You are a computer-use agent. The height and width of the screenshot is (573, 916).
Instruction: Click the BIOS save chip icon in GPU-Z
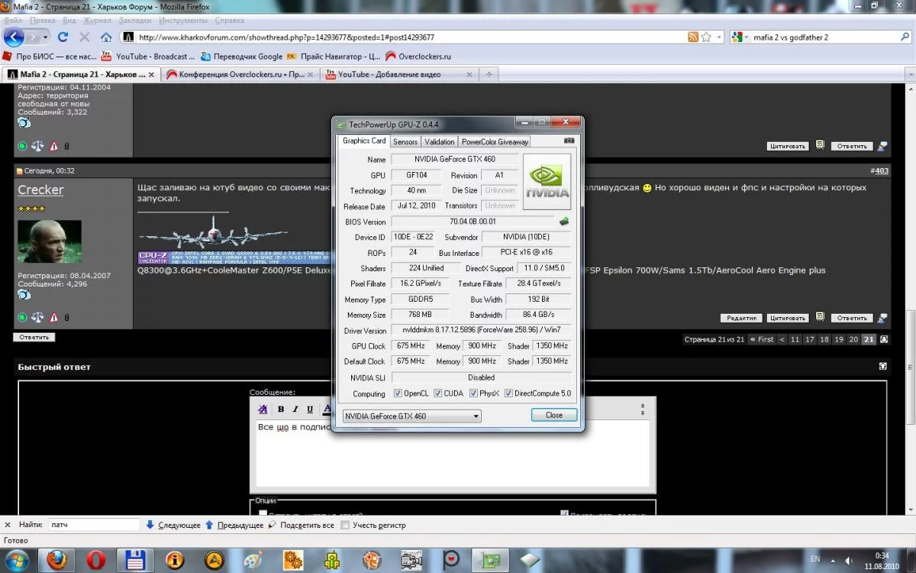564,222
